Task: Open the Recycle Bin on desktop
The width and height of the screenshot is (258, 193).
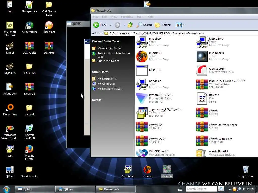Action: pyautogui.click(x=245, y=172)
